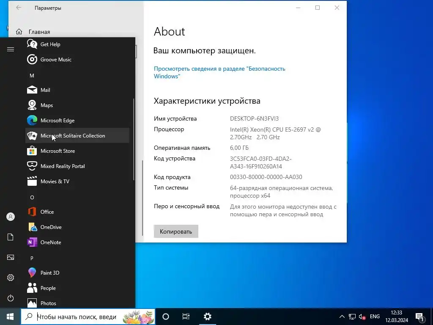
Task: Click the muted volume tray icon
Action: pyautogui.click(x=362, y=317)
